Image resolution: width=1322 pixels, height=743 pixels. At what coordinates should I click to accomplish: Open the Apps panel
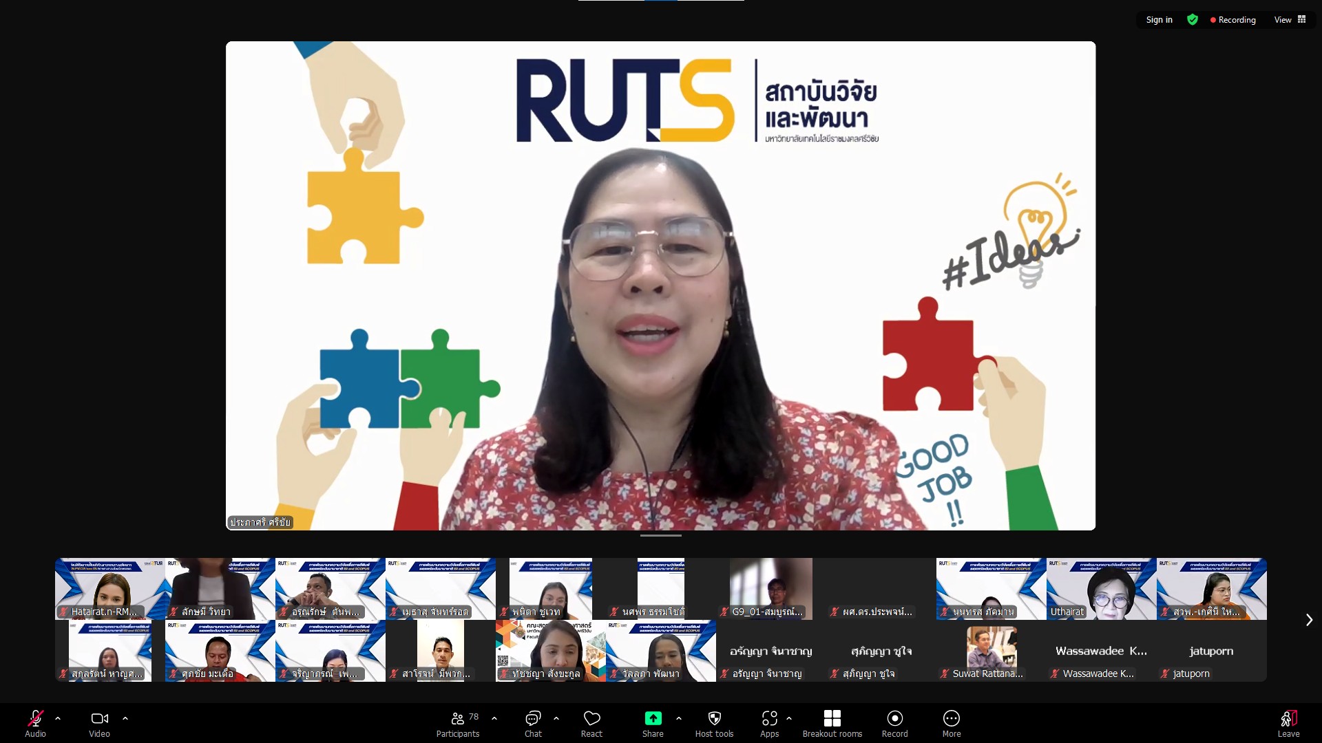tap(769, 724)
